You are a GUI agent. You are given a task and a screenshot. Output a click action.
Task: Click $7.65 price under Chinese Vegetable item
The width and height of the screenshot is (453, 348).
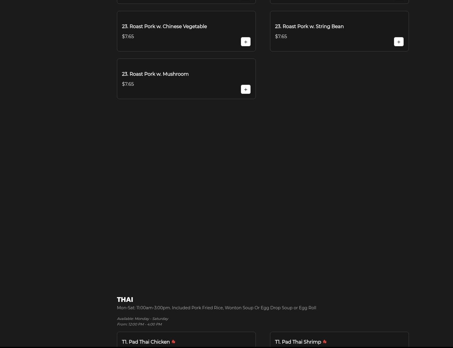(x=128, y=37)
